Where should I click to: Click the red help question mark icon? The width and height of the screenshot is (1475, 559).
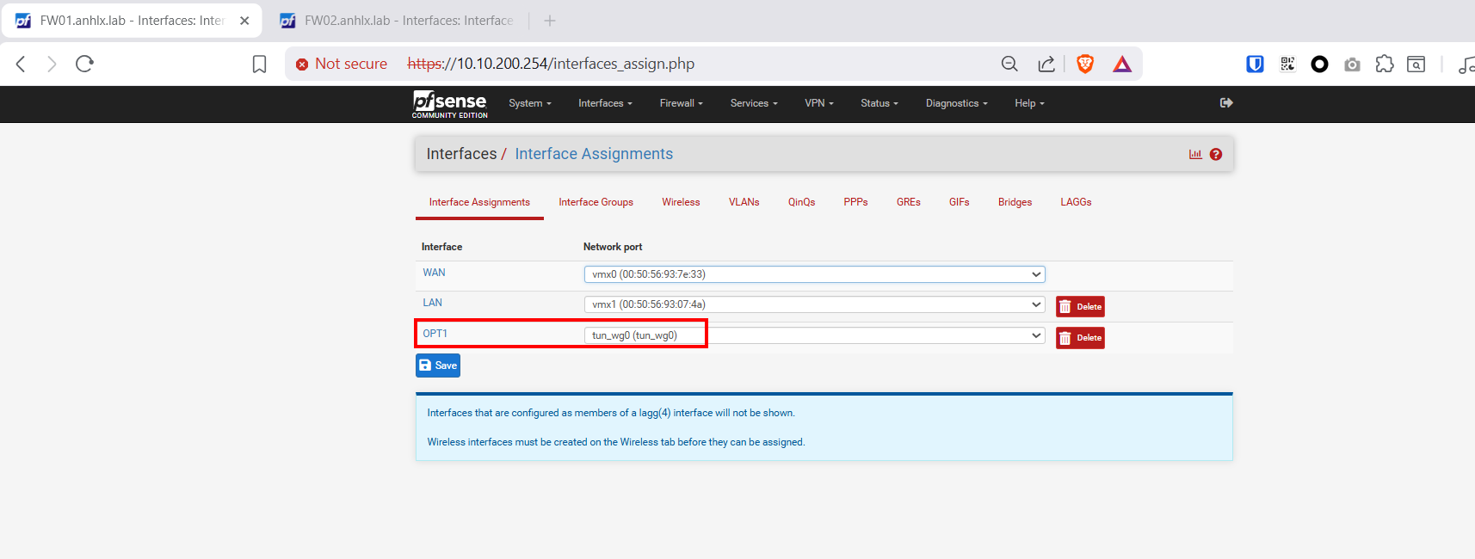[x=1215, y=155]
